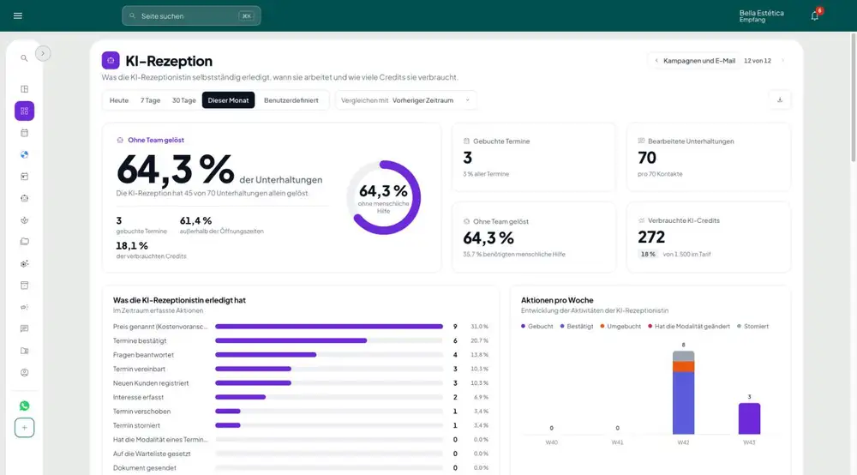The image size is (857, 475).
Task: Open the archive box icon in sidebar
Action: click(x=25, y=286)
